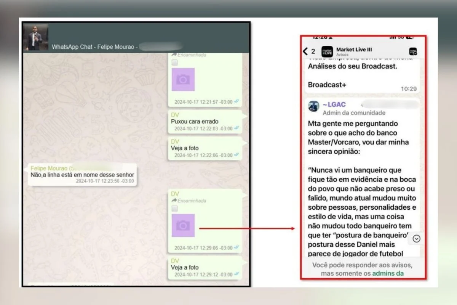The width and height of the screenshot is (457, 305).
Task: Click the 'Encaminhada' label in the 12:21:57 message
Action: pos(192,55)
